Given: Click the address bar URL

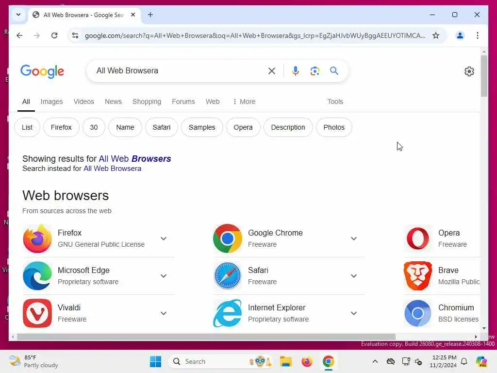Looking at the screenshot, I should coord(255,35).
